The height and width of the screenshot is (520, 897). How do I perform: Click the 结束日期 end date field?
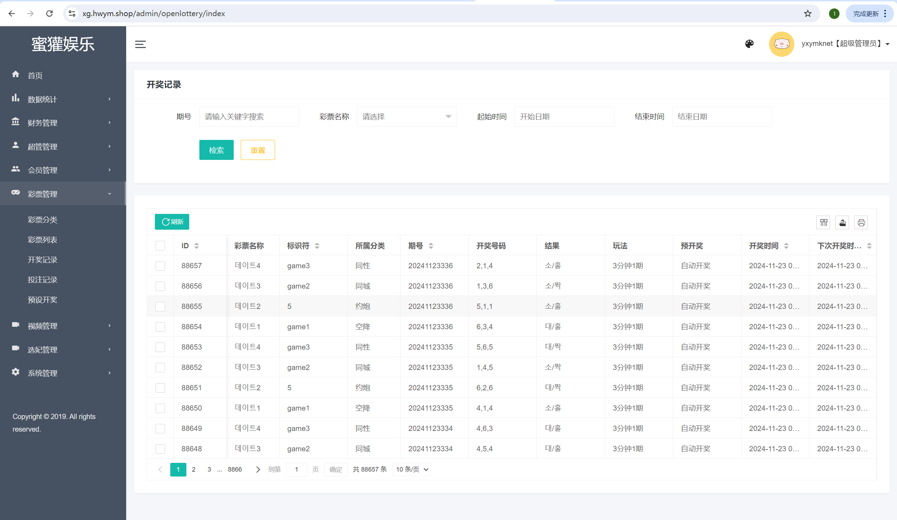pyautogui.click(x=722, y=116)
